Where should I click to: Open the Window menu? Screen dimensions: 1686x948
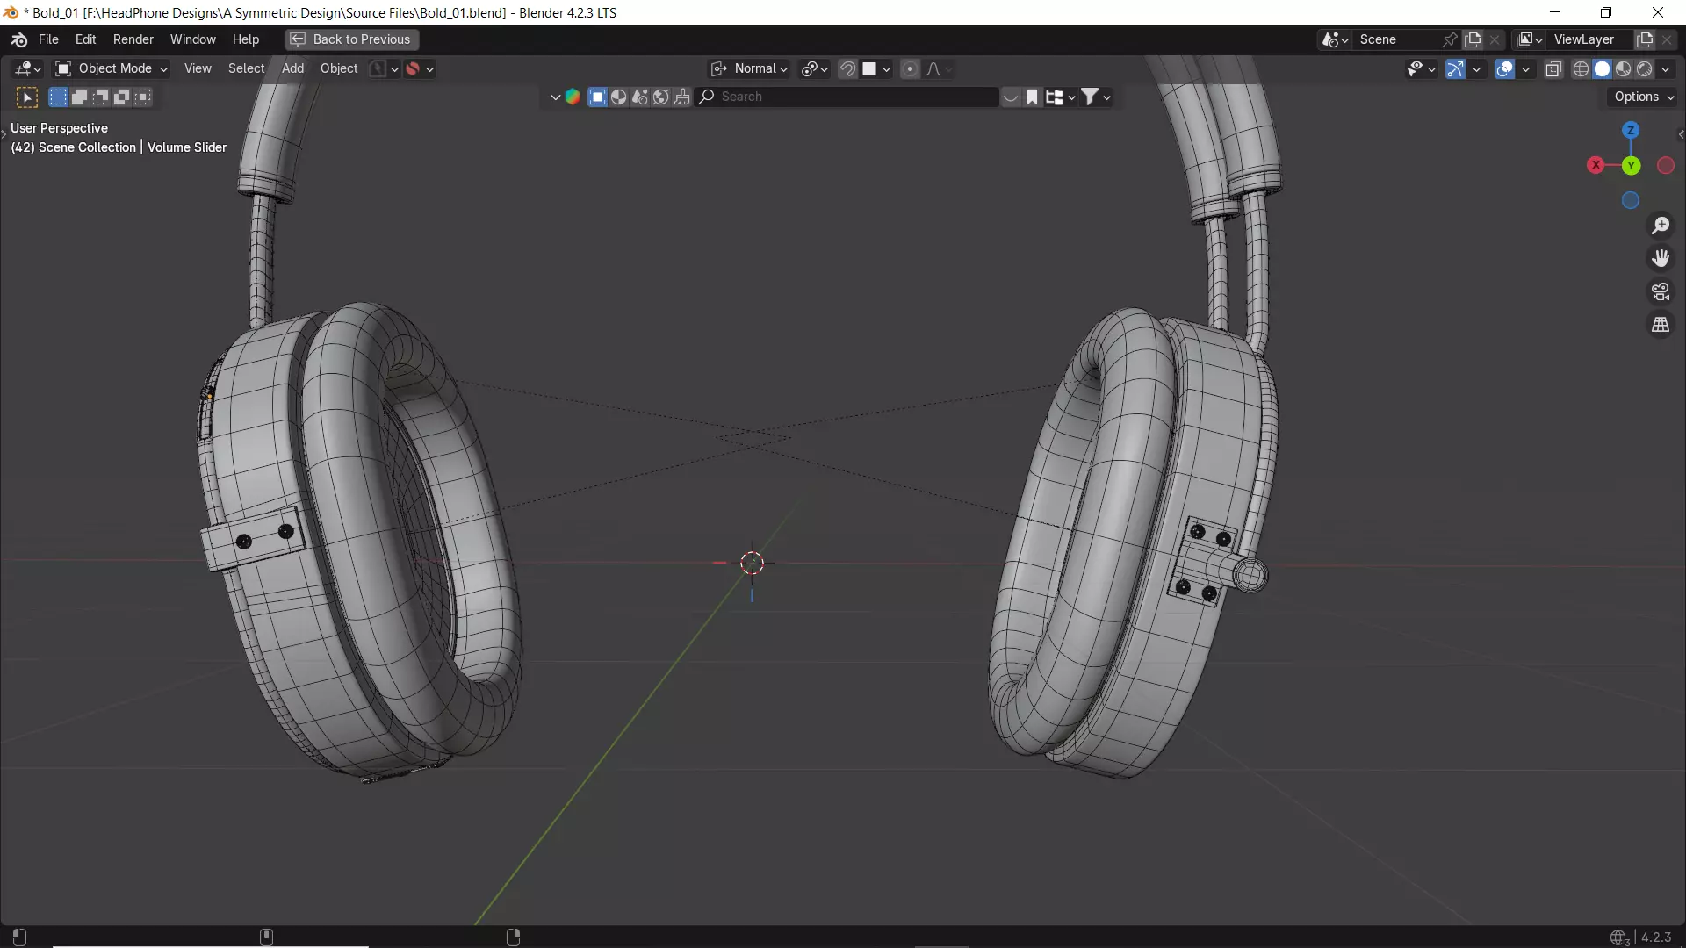pos(192,39)
